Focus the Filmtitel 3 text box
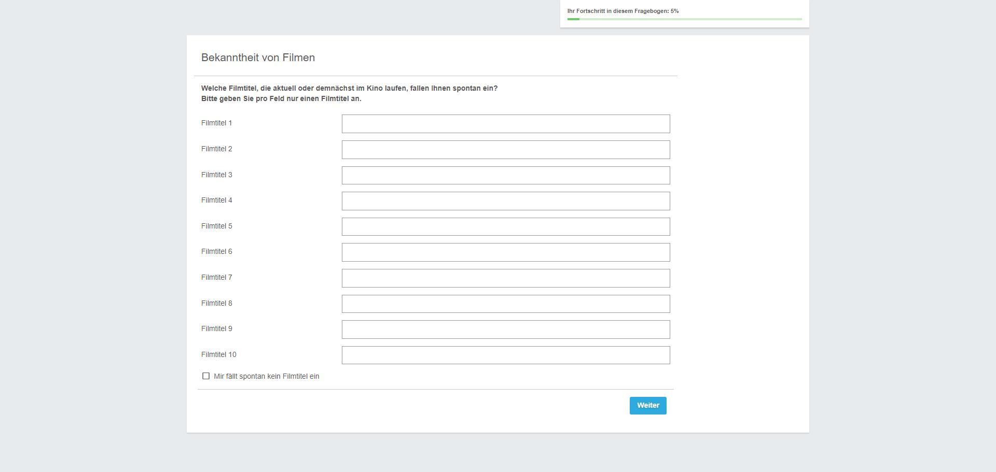 (x=506, y=175)
